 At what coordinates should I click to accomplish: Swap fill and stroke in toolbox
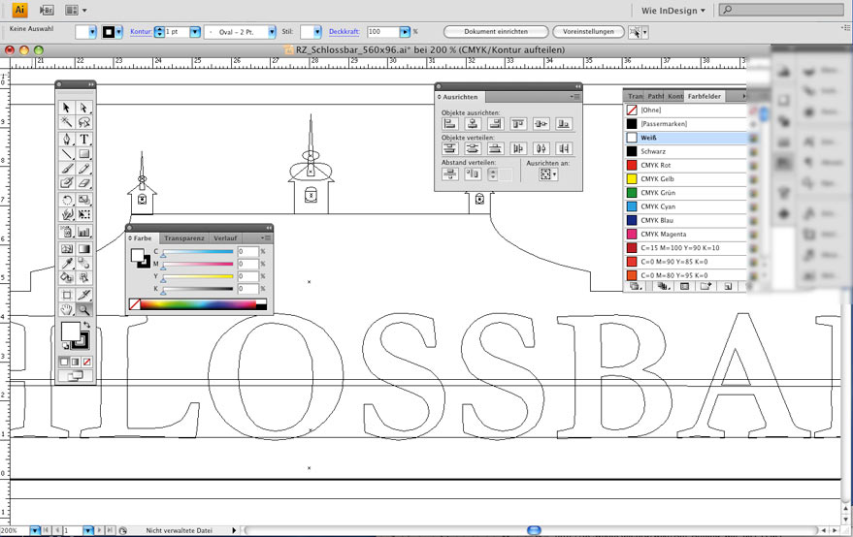point(85,326)
